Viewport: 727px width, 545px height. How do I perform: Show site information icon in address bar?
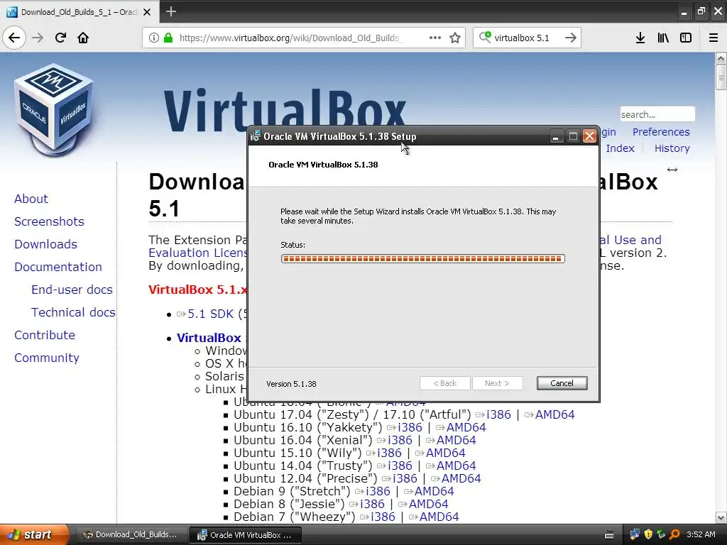pos(154,38)
